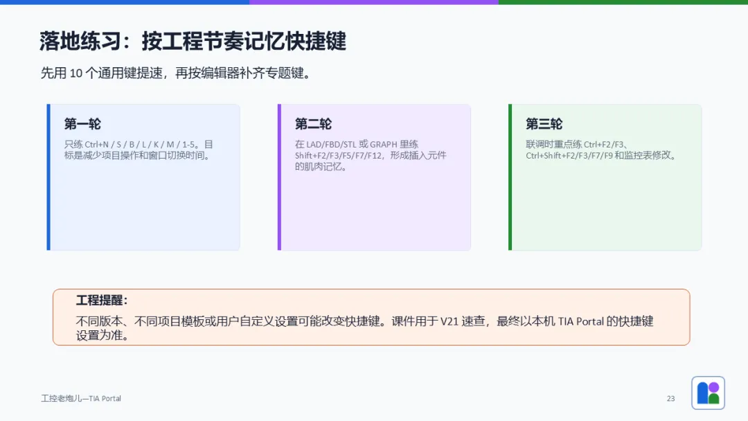Click the reminder text starting 不同版本、不同项目模板
This screenshot has width=748, height=421.
click(364, 328)
